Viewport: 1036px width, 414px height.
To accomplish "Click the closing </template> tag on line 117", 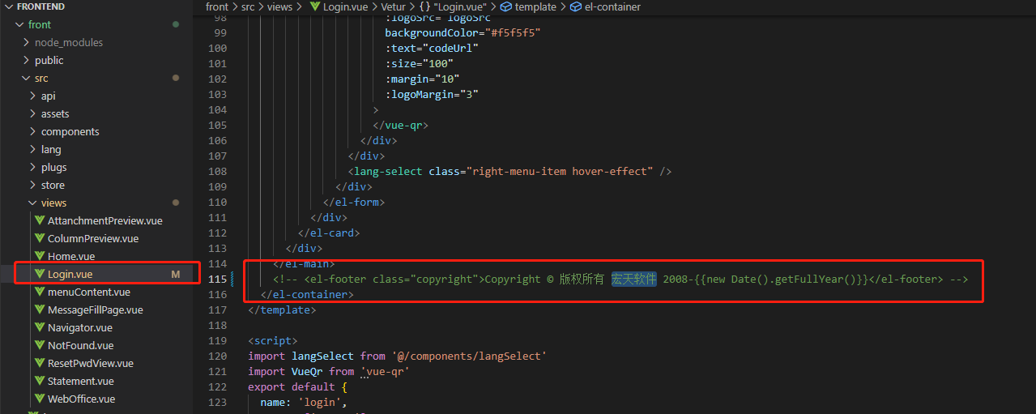I will [282, 309].
